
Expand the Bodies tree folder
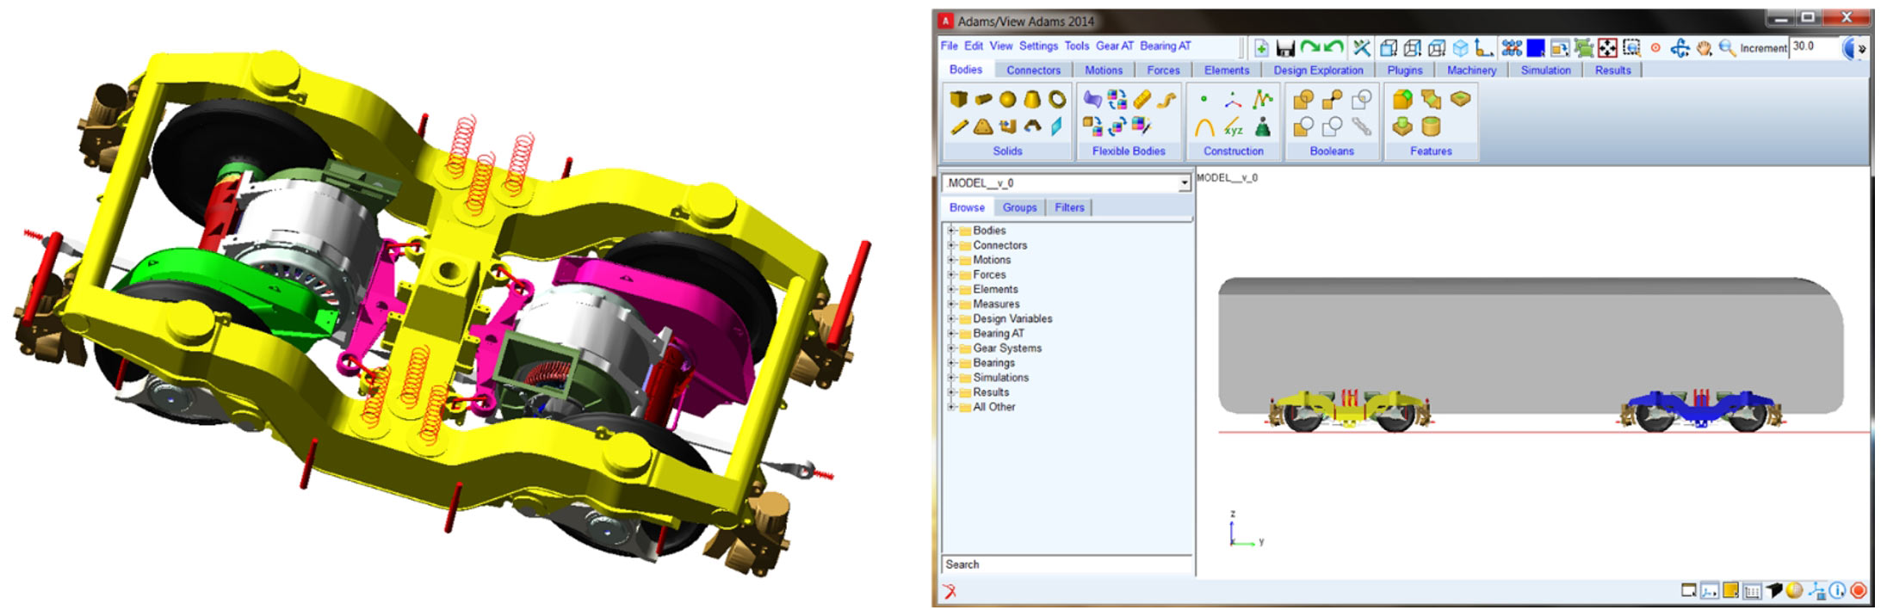(952, 231)
